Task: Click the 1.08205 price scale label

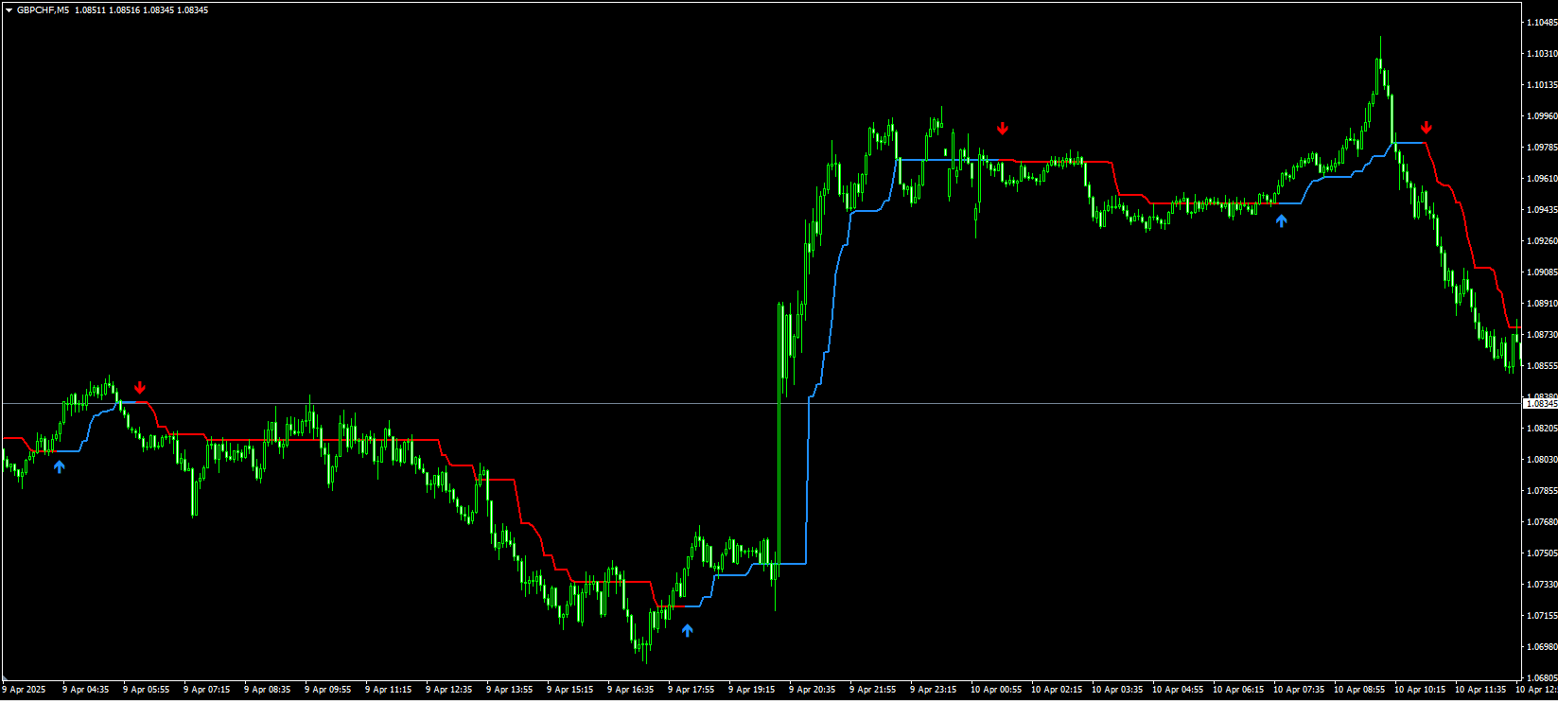Action: (1541, 428)
